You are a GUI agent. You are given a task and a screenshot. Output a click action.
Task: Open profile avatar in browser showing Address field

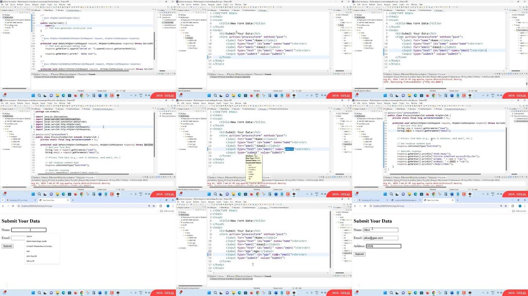pyautogui.click(x=520, y=206)
